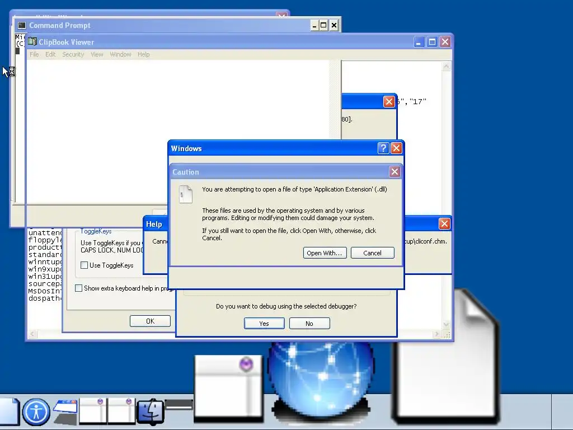The image size is (573, 430).
Task: Open the View menu in ClipBook Viewer
Action: click(97, 54)
